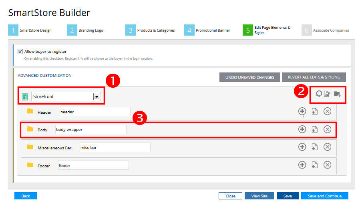This screenshot has height=207, width=362.
Task: Click the Close button at bottom
Action: [230, 196]
